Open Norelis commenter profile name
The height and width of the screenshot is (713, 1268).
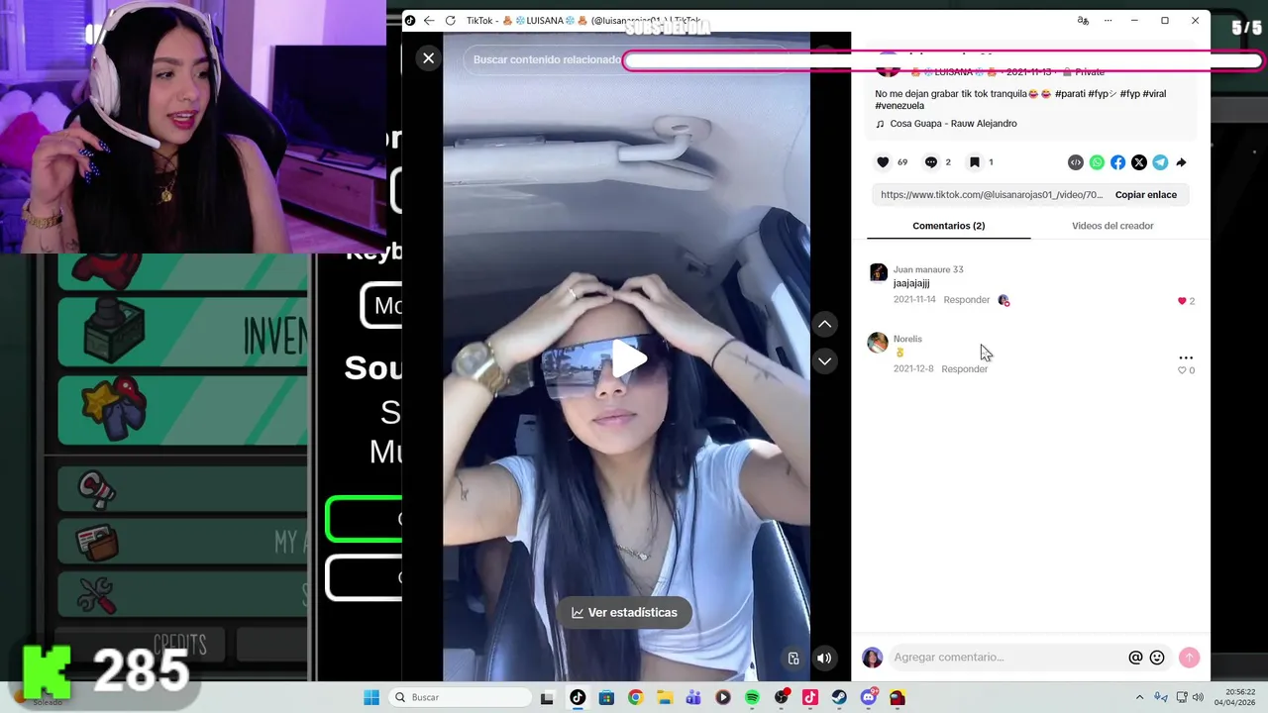click(x=907, y=339)
